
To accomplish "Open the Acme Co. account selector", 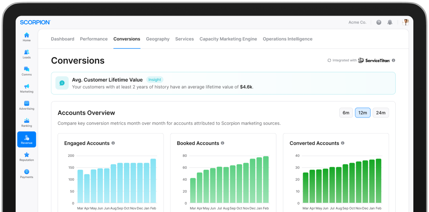I will tap(357, 22).
